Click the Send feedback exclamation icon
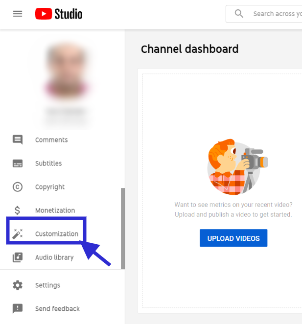This screenshot has height=324, width=302. [18, 308]
